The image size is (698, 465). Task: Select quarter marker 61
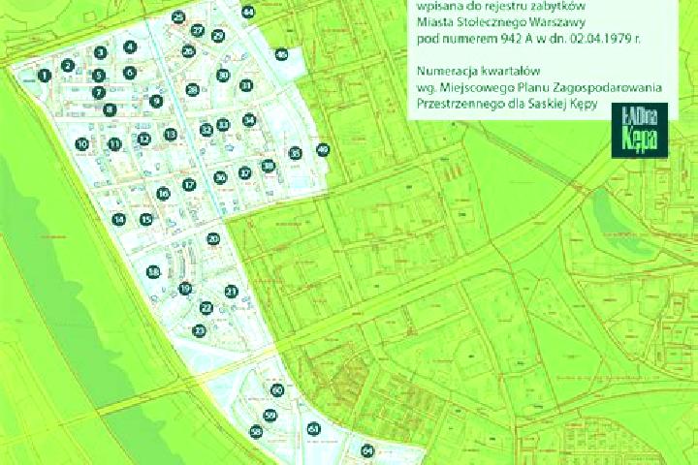click(x=314, y=429)
